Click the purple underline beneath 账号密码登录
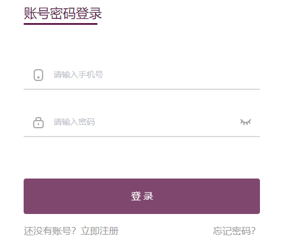The height and width of the screenshot is (240, 283). coord(61,24)
